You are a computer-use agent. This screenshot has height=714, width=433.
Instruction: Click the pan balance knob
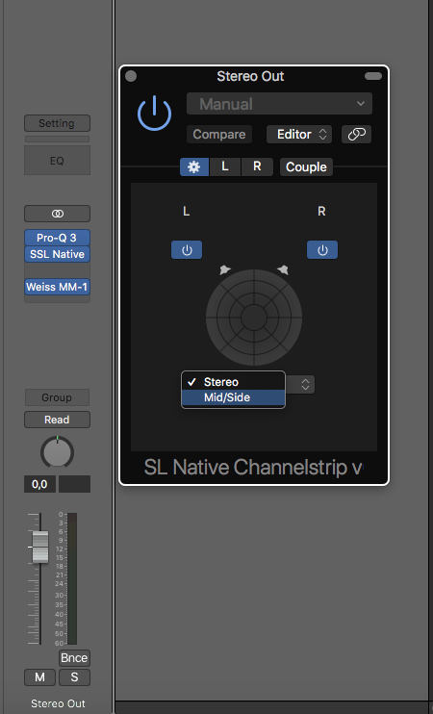pyautogui.click(x=57, y=452)
